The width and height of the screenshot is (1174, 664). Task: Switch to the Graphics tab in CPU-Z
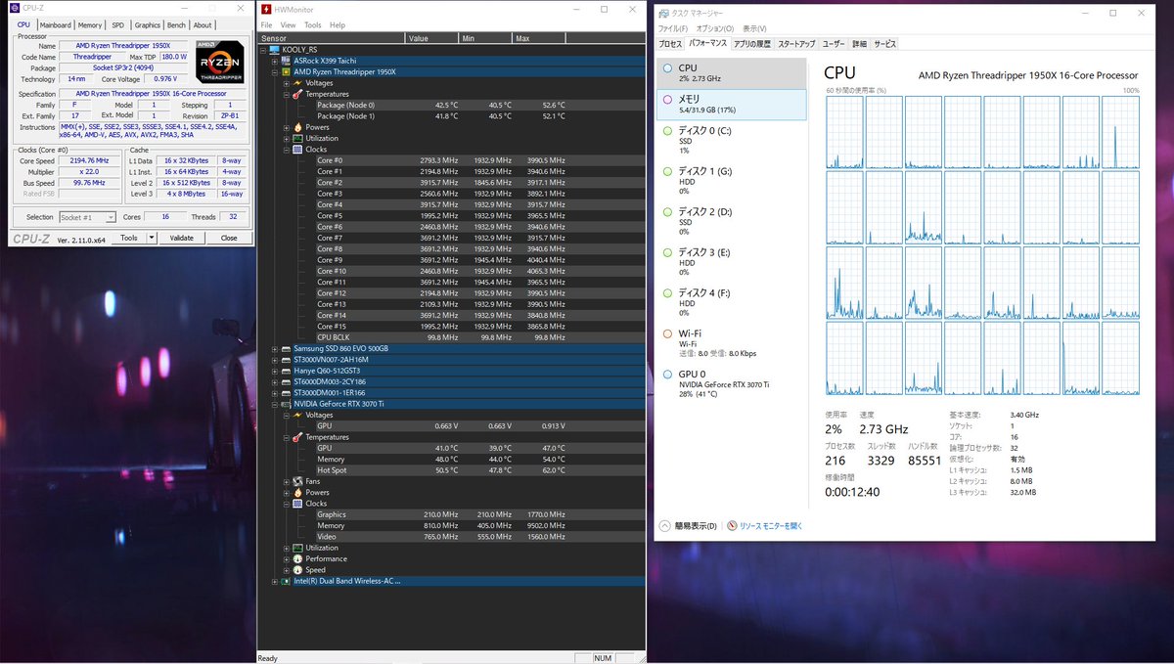(148, 25)
